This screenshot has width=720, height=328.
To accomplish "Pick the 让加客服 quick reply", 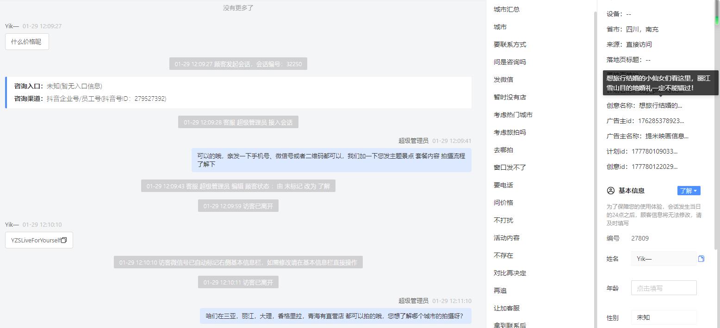I will point(506,308).
